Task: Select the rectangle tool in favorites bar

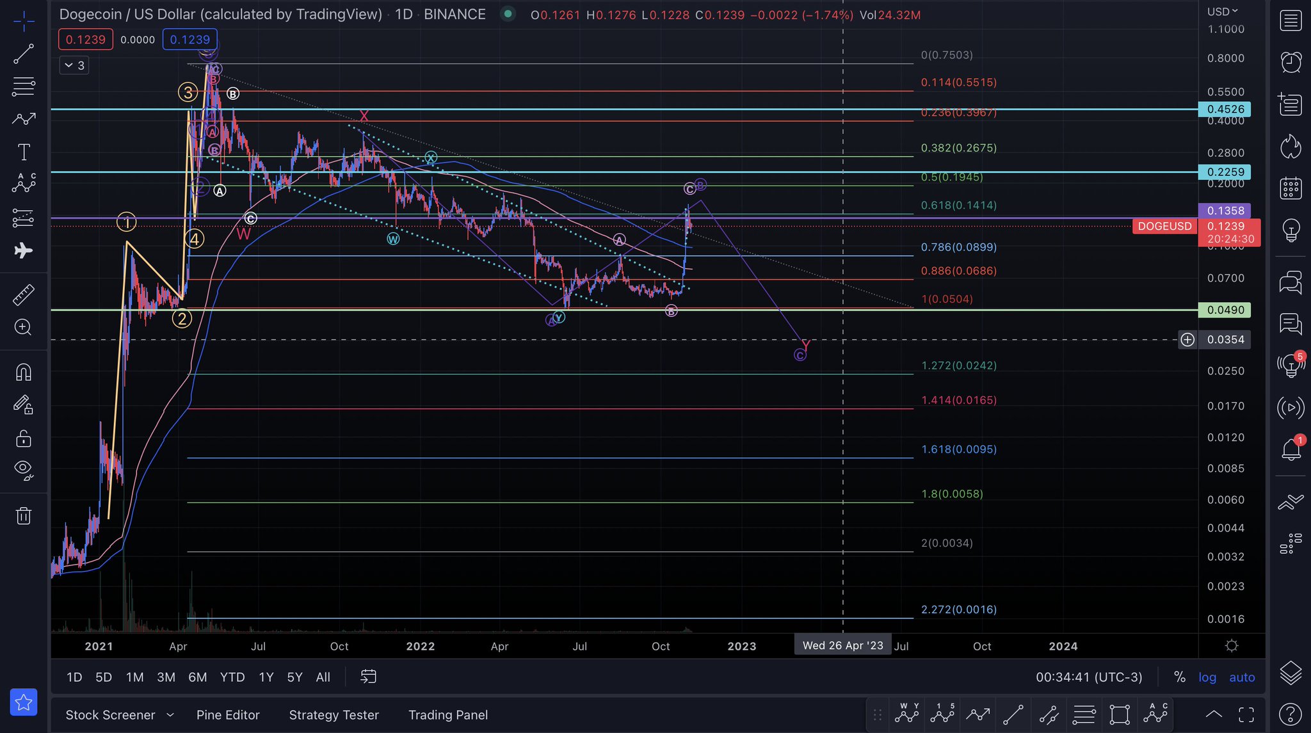Action: [x=1120, y=714]
